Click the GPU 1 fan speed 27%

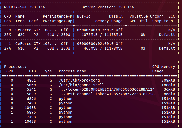tap(7, 48)
